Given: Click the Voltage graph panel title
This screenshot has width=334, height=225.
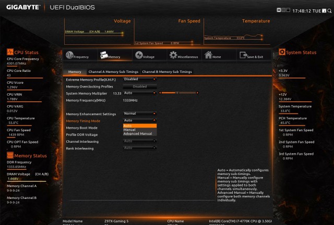Looking at the screenshot, I should tap(122, 21).
